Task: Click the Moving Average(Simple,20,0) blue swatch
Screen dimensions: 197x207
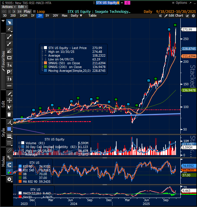Action: (x=45, y=71)
